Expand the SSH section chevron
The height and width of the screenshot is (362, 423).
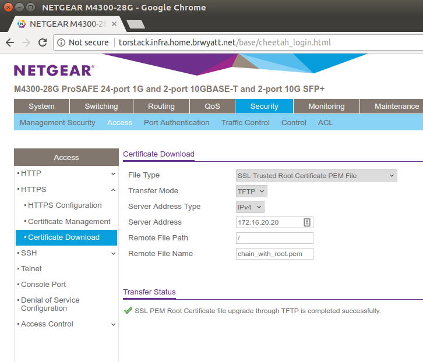113,253
